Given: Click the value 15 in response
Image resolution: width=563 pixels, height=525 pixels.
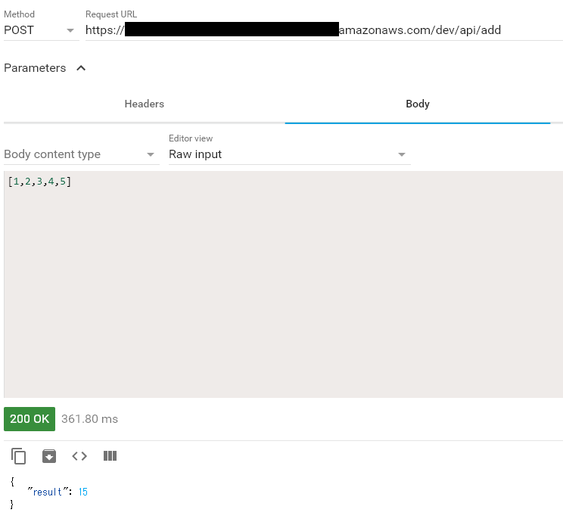Looking at the screenshot, I should [x=83, y=492].
